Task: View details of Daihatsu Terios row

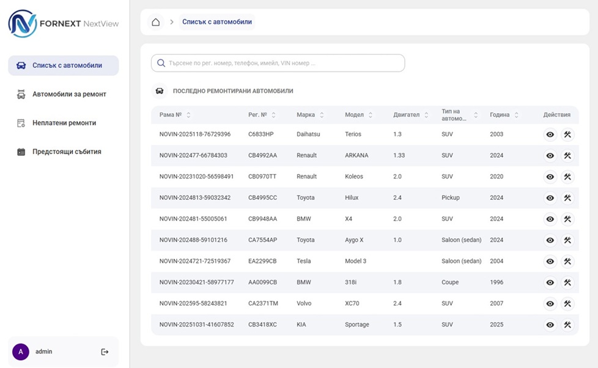Action: [x=550, y=134]
